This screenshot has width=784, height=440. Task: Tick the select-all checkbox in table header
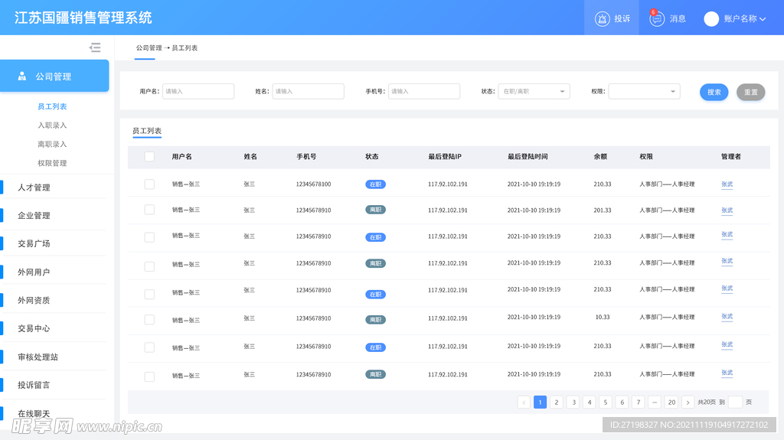149,157
